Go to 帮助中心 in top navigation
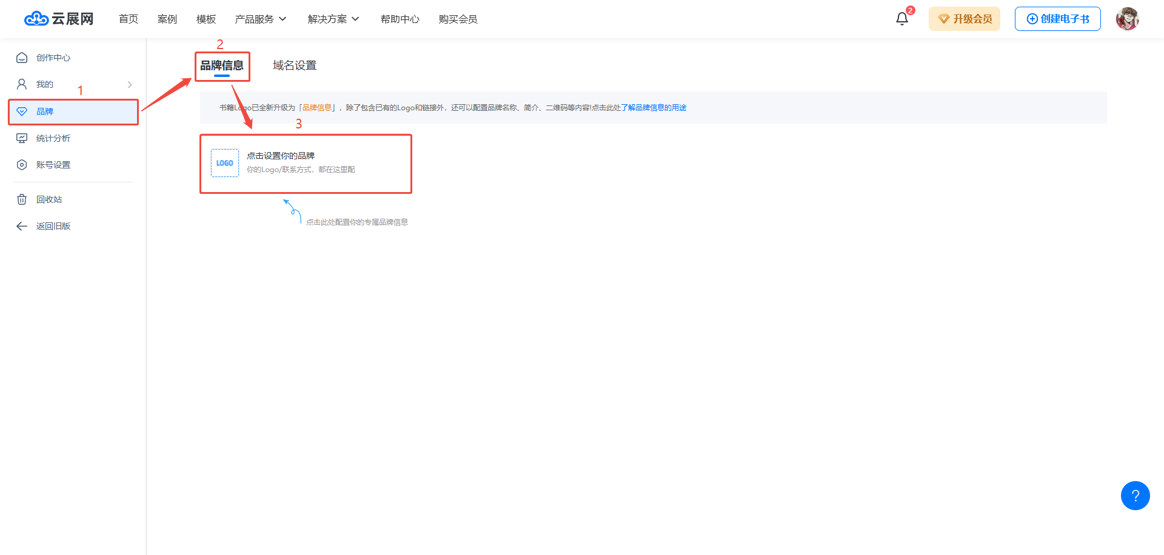 tap(400, 19)
